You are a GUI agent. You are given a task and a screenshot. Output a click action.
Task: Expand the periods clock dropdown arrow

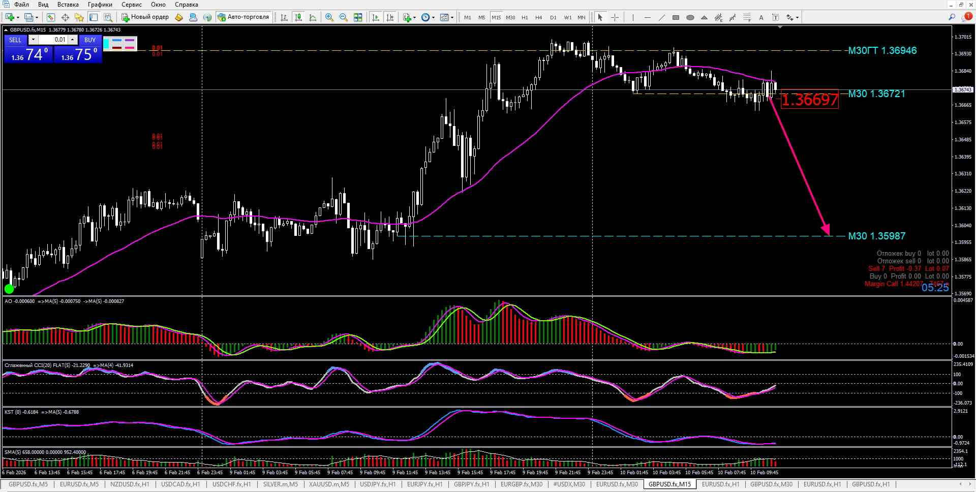pos(433,18)
